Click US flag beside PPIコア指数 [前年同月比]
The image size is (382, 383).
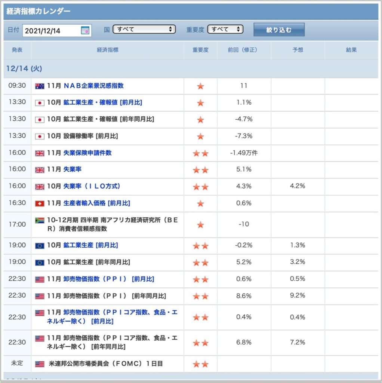coord(40,338)
